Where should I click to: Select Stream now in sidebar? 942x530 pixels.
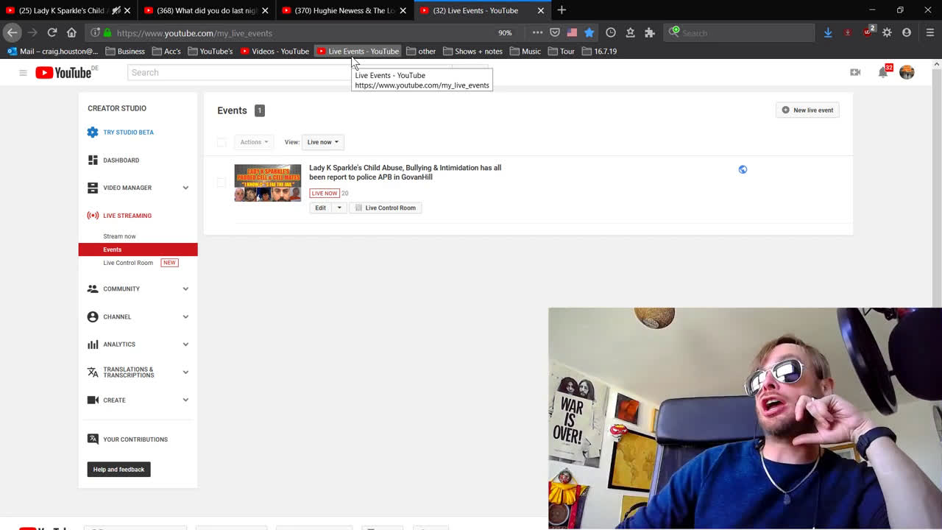119,236
